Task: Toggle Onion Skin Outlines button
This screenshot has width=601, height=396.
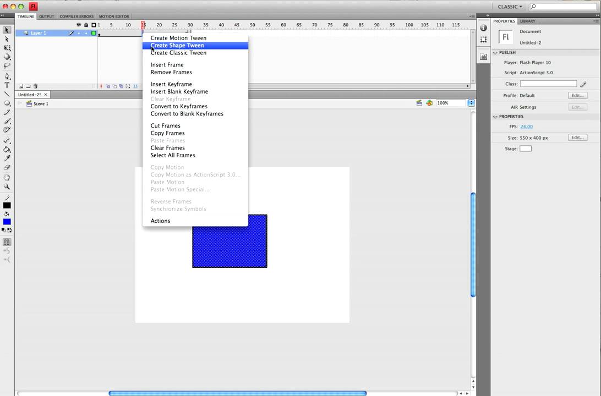Action: 114,86
